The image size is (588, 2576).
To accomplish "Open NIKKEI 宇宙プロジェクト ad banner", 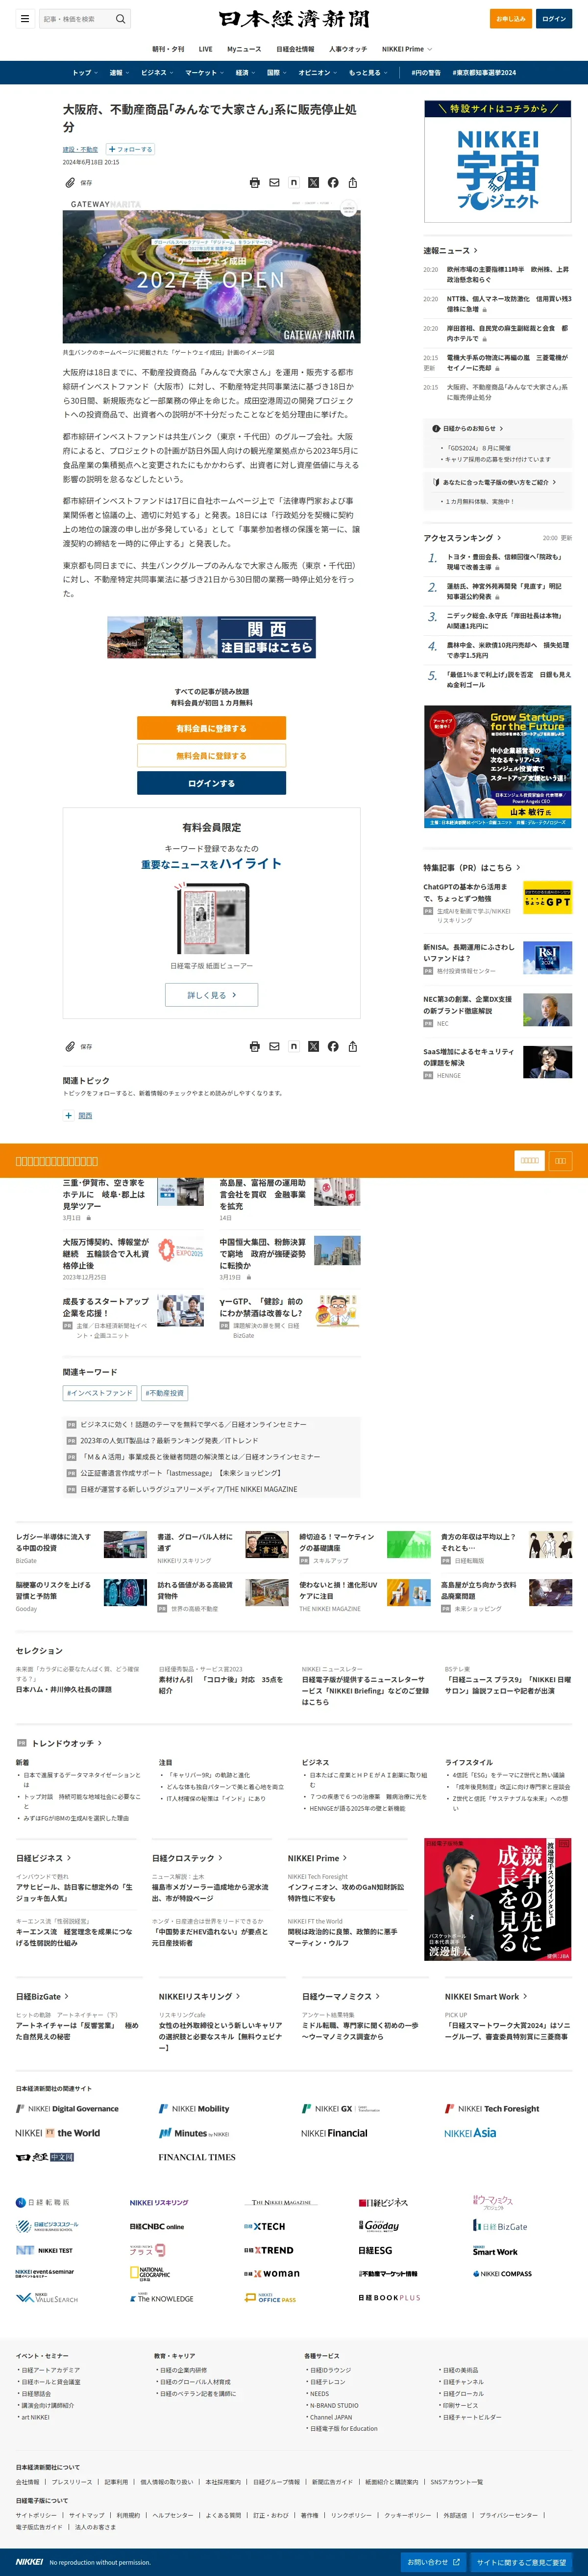I will click(x=498, y=161).
